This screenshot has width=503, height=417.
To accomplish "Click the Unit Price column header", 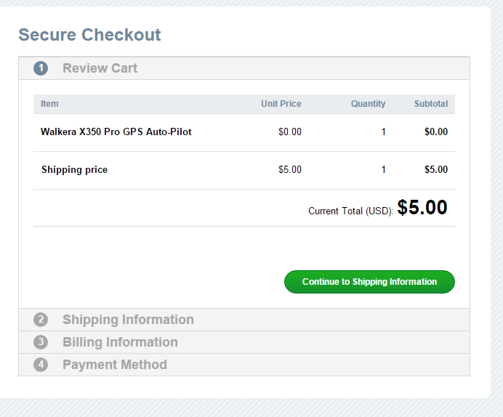I will [x=281, y=104].
